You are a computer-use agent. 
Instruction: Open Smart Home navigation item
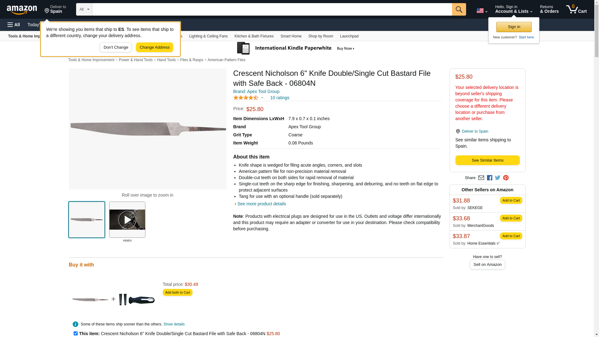pyautogui.click(x=291, y=36)
